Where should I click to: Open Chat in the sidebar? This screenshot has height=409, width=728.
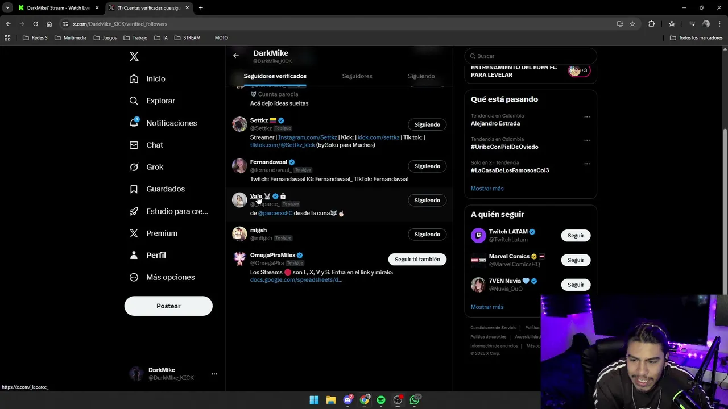(x=146, y=145)
